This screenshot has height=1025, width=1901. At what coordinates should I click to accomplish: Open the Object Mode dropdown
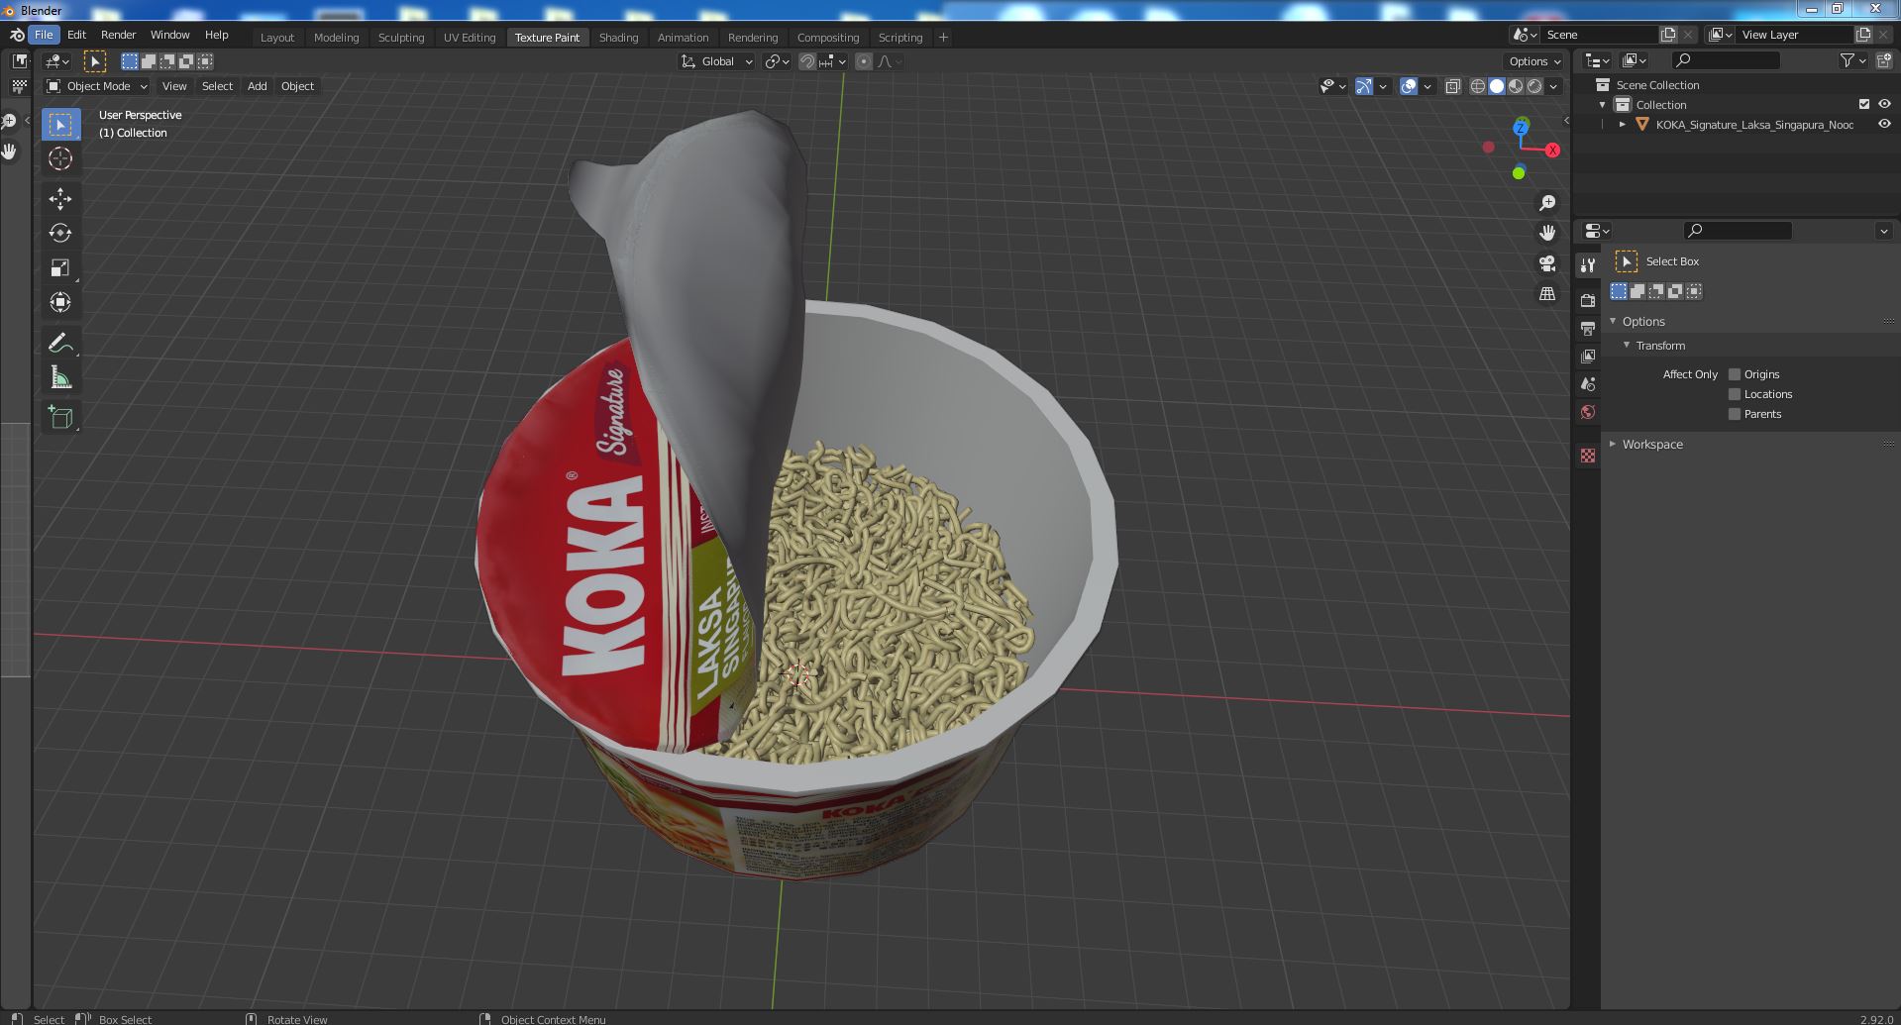coord(97,86)
